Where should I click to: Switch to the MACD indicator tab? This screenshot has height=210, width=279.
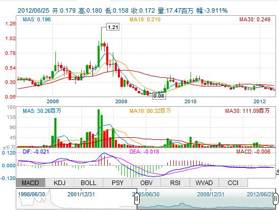[30, 183]
